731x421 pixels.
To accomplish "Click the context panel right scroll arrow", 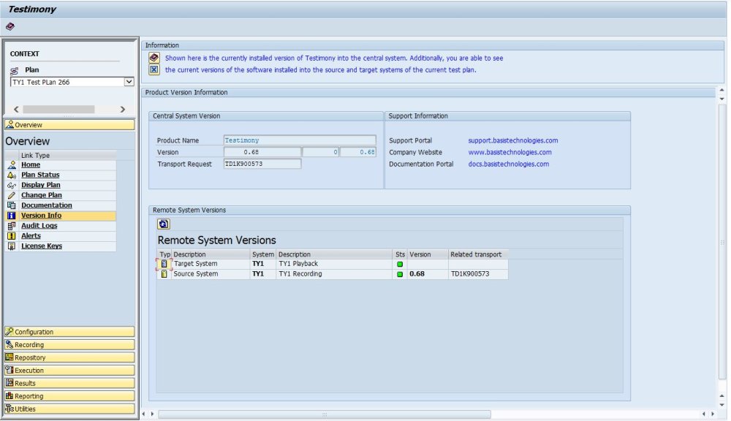I will coord(123,109).
